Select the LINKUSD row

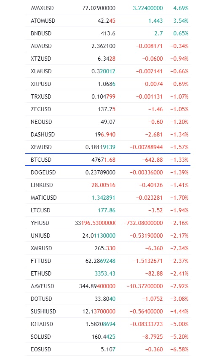[x=108, y=185]
